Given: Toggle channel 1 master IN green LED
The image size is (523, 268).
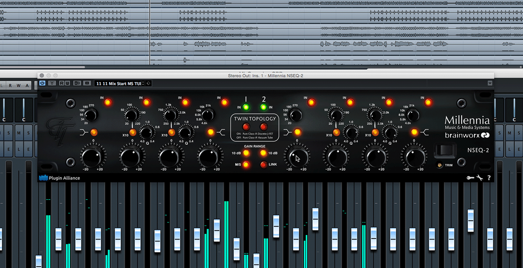Looking at the screenshot, I should pos(246,107).
